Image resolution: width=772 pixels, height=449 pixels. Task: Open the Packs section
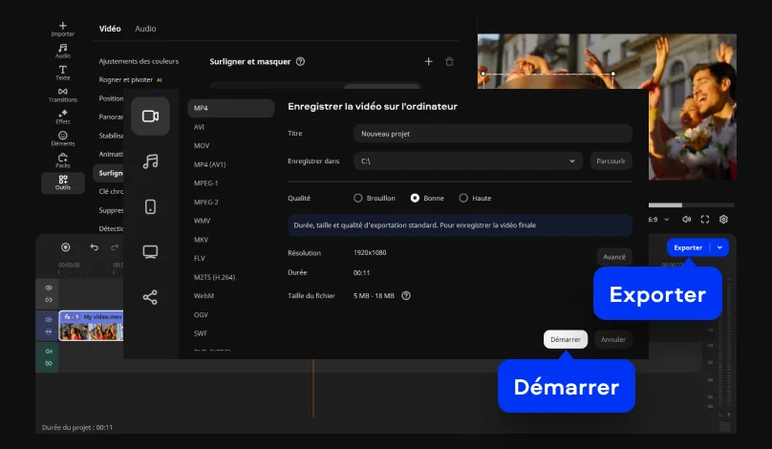62,160
